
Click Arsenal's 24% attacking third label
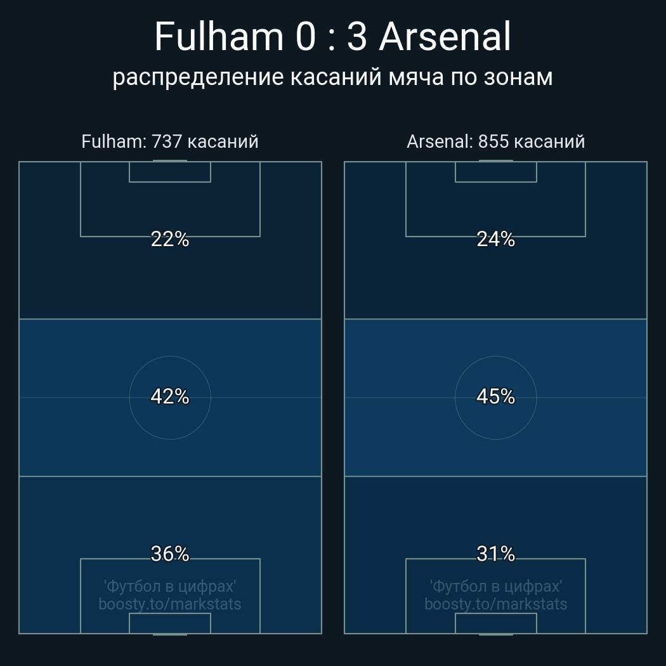click(x=495, y=239)
